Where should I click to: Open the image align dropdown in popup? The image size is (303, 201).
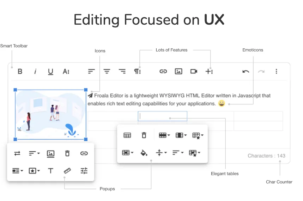pos(34,153)
